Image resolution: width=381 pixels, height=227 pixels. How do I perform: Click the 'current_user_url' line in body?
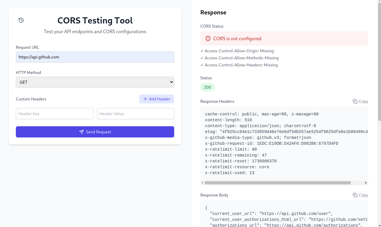tap(272, 213)
